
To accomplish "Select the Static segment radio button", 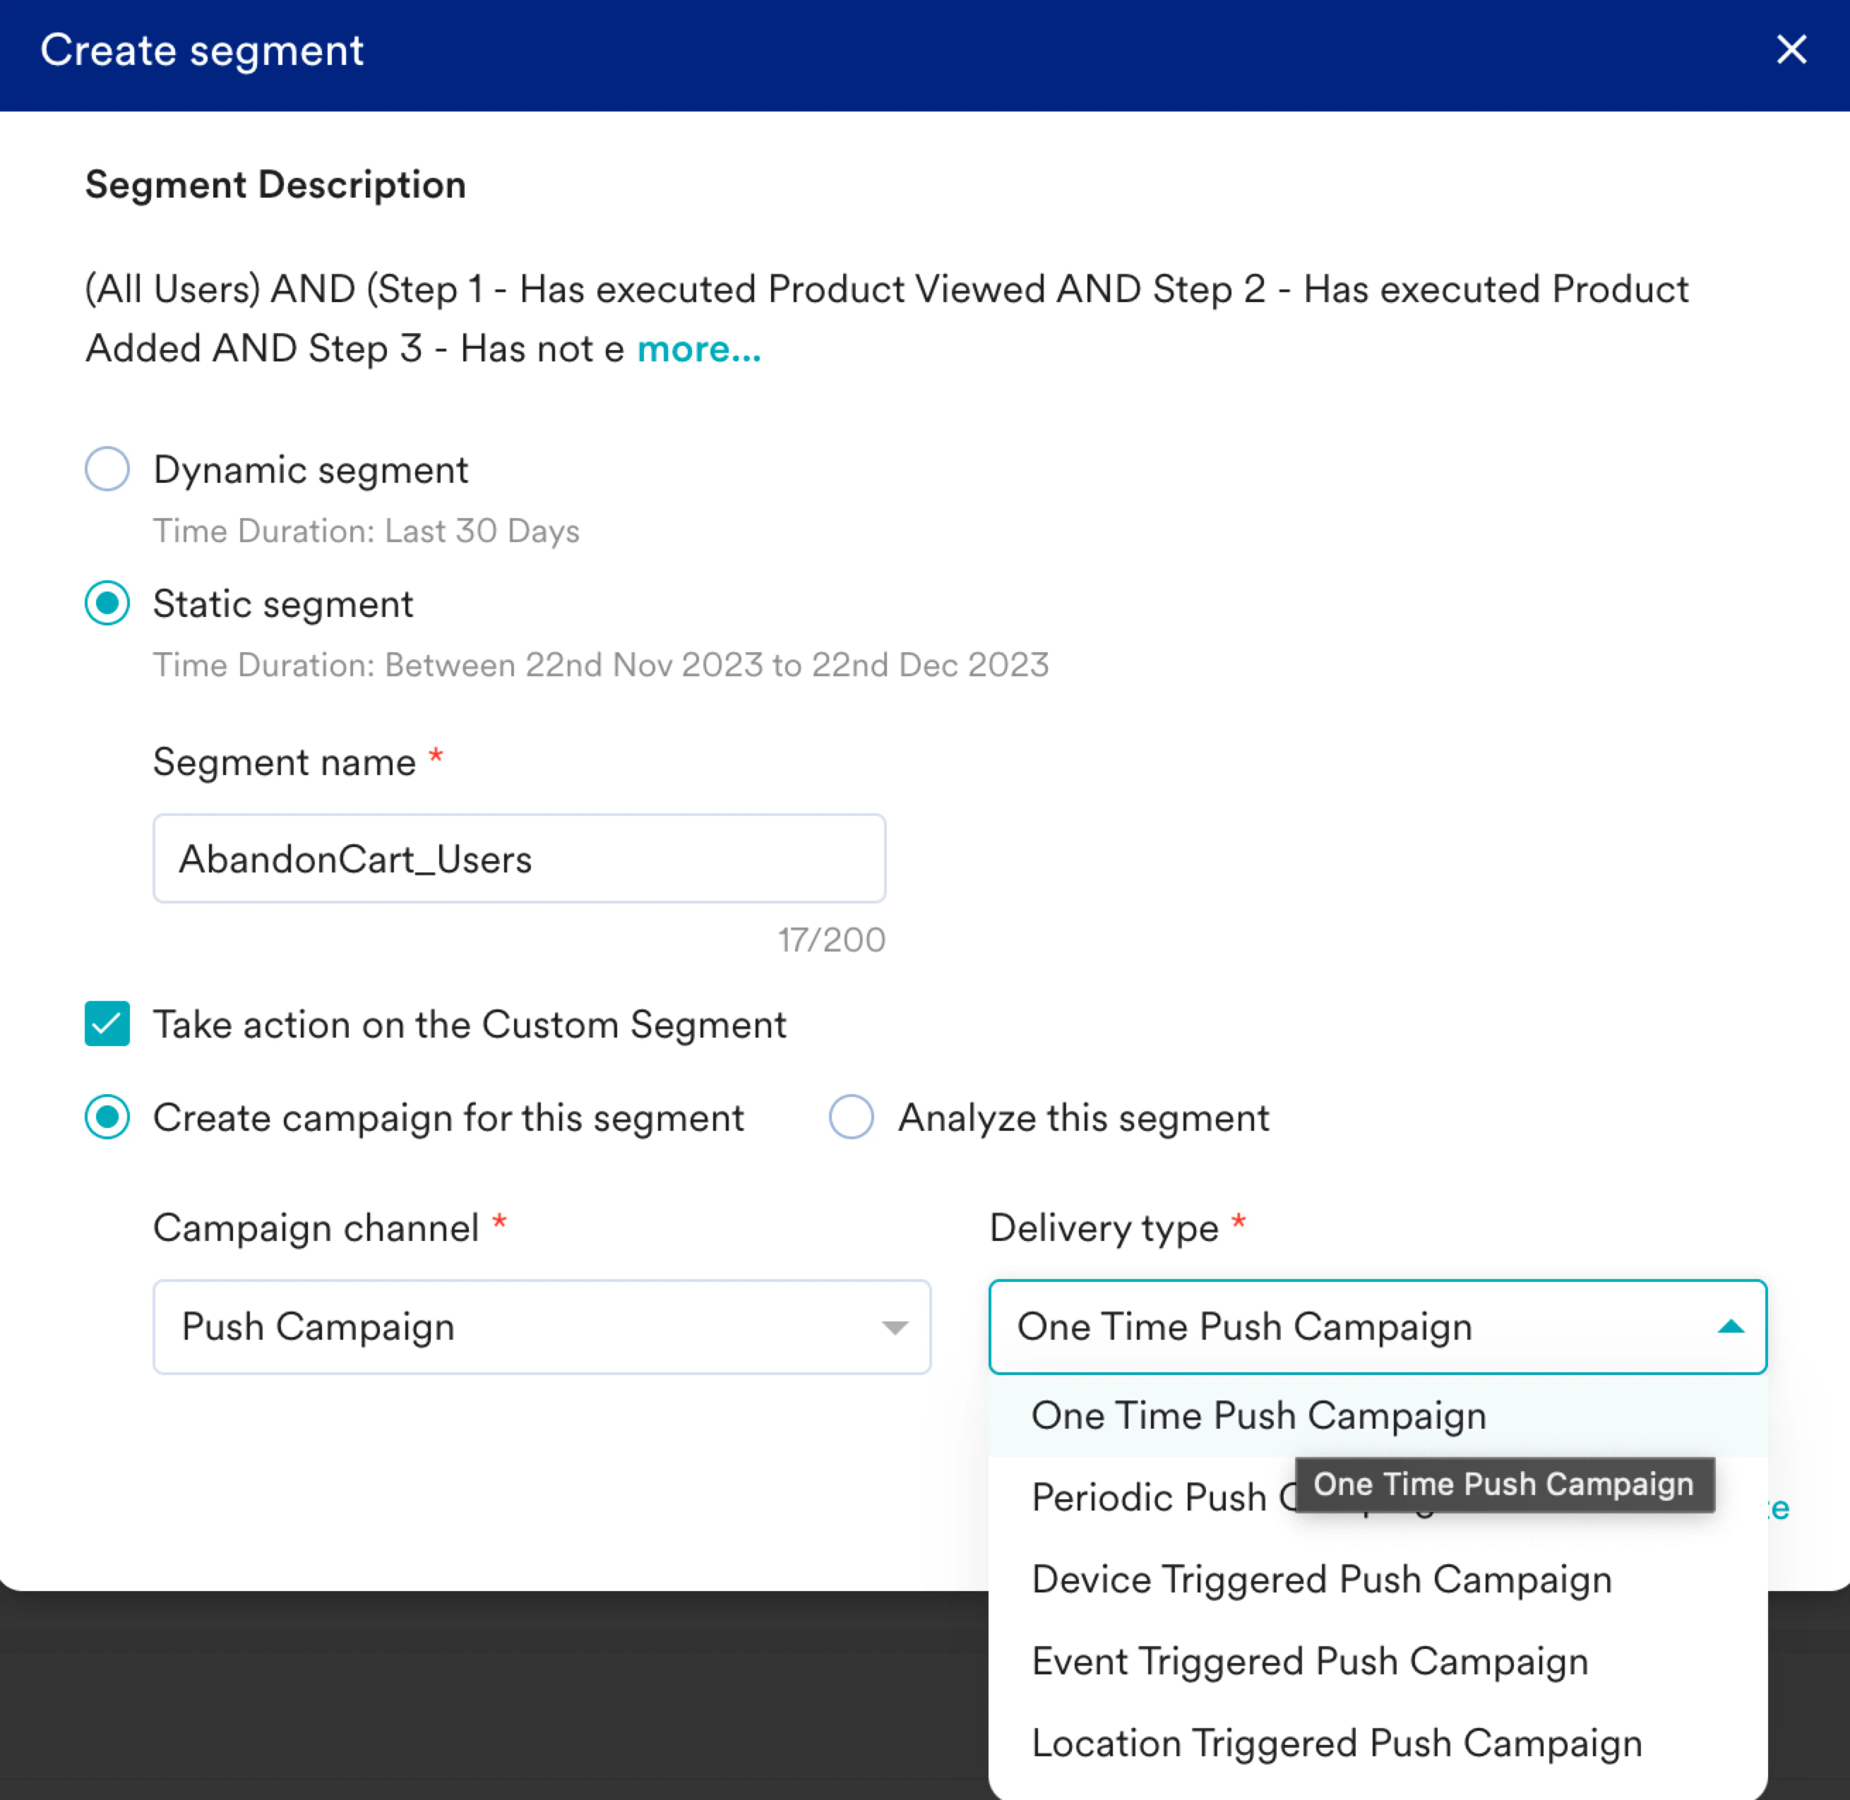I will pos(107,603).
